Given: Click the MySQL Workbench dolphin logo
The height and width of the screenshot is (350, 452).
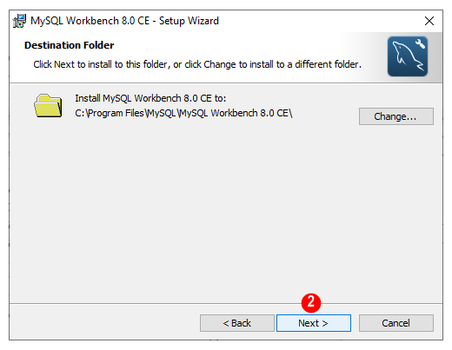Looking at the screenshot, I should click(x=408, y=56).
